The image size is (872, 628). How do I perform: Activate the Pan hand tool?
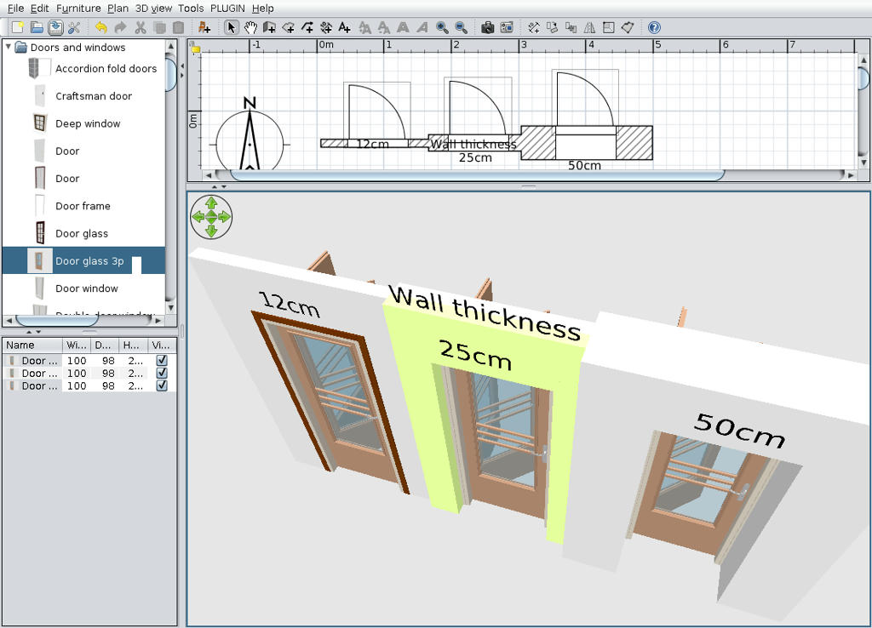(x=250, y=27)
